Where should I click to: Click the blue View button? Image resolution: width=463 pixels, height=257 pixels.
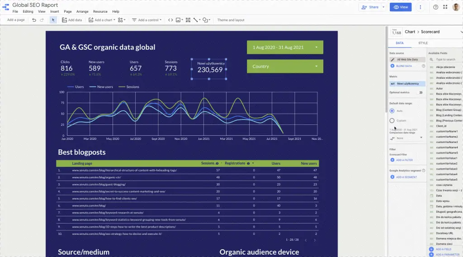[x=401, y=7]
